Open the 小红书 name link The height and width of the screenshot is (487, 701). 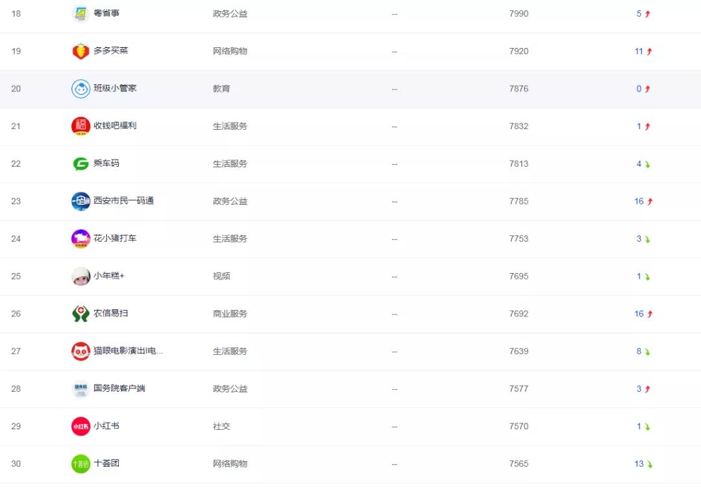pyautogui.click(x=106, y=426)
